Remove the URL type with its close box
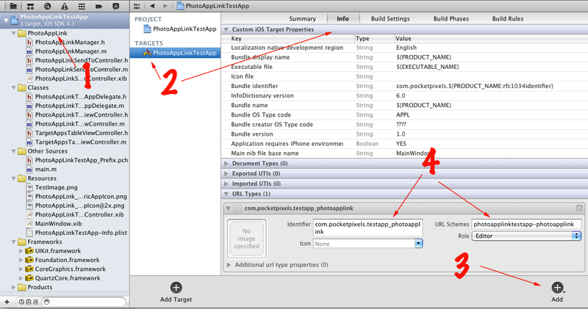Viewport: 588px width, 309px height. [x=579, y=208]
